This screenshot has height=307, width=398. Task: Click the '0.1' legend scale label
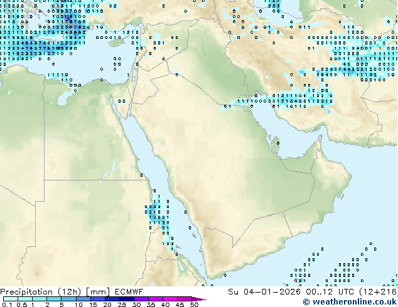(7, 304)
